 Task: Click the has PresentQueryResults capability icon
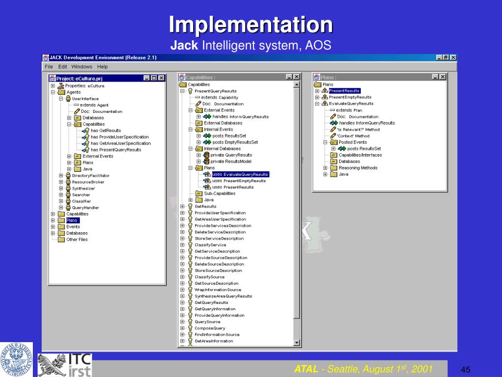(x=85, y=150)
